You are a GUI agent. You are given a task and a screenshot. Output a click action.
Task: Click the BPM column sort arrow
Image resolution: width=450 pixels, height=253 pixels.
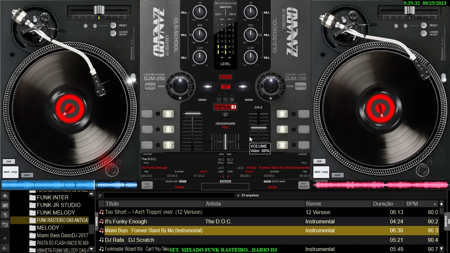[x=435, y=204]
